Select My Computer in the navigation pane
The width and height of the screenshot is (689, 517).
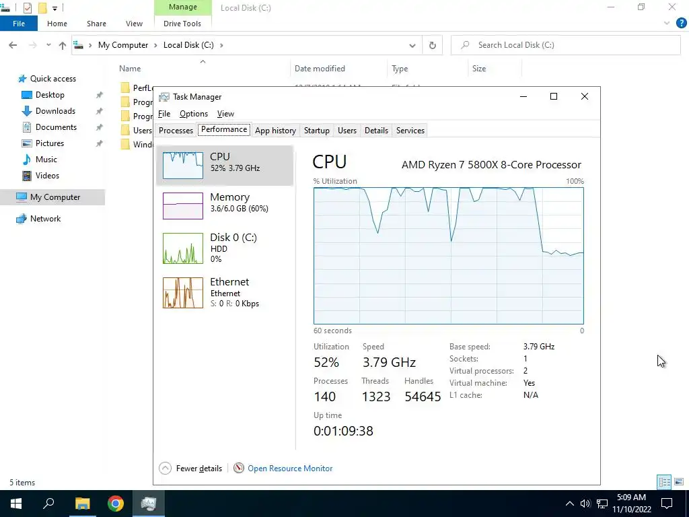point(52,197)
